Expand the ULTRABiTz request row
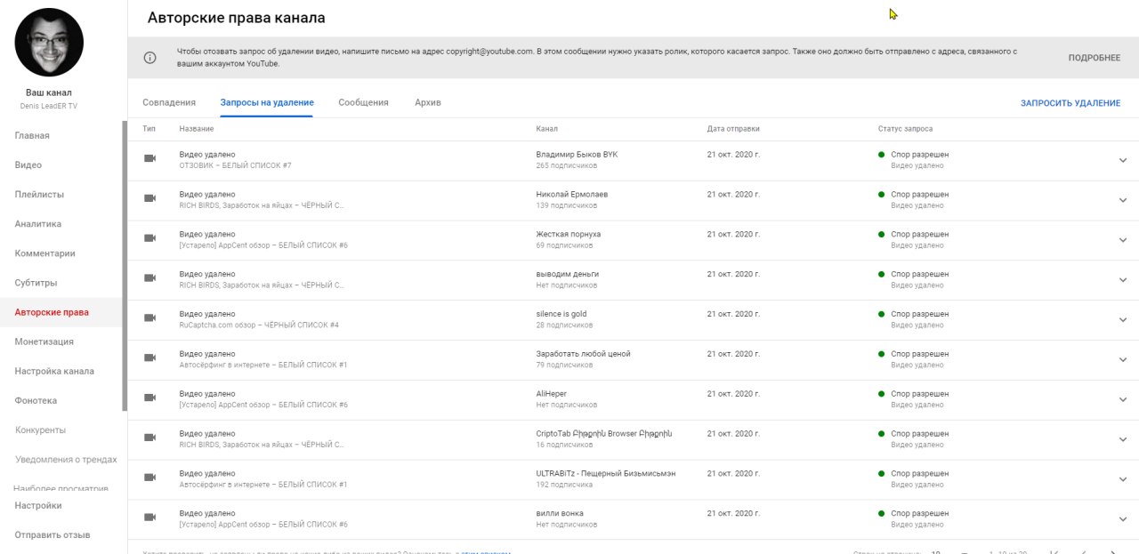 tap(1123, 479)
